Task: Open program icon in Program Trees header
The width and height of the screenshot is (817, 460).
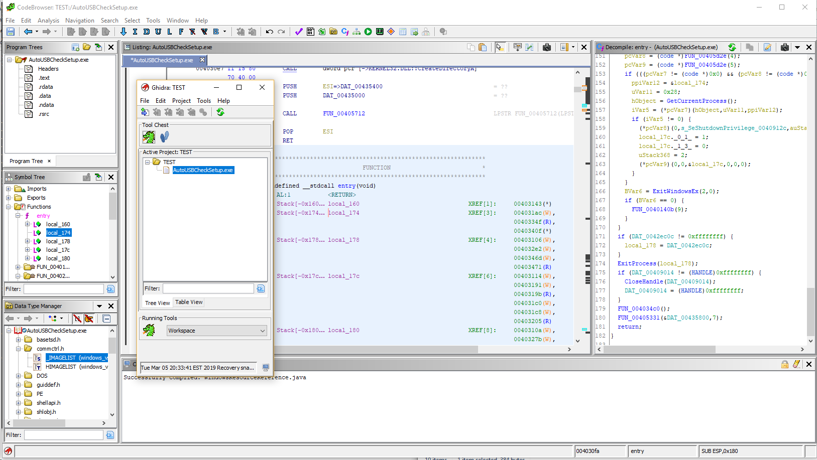Action: coord(87,47)
